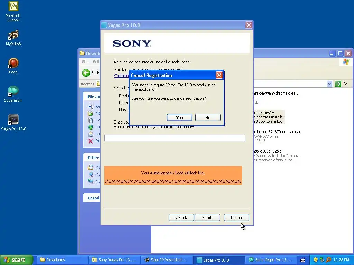Switch to Downloads taskbar button

[x=62, y=260]
